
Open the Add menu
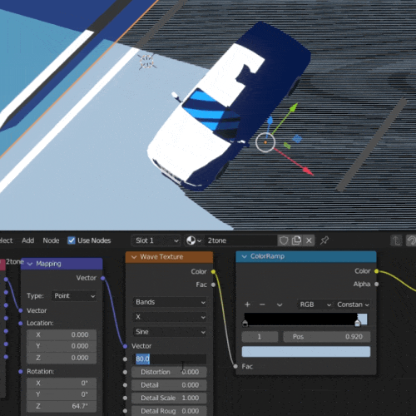pos(28,240)
